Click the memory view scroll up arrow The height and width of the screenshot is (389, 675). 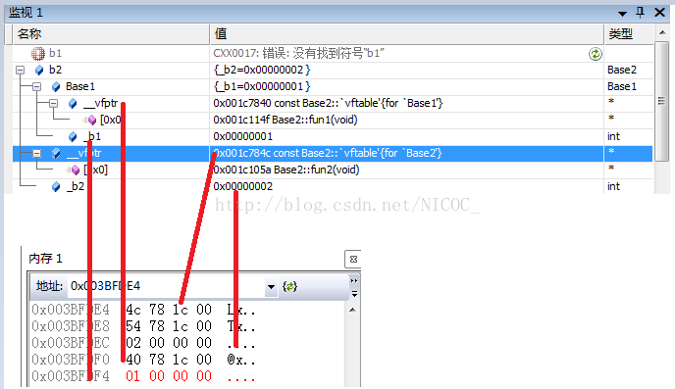click(x=352, y=310)
